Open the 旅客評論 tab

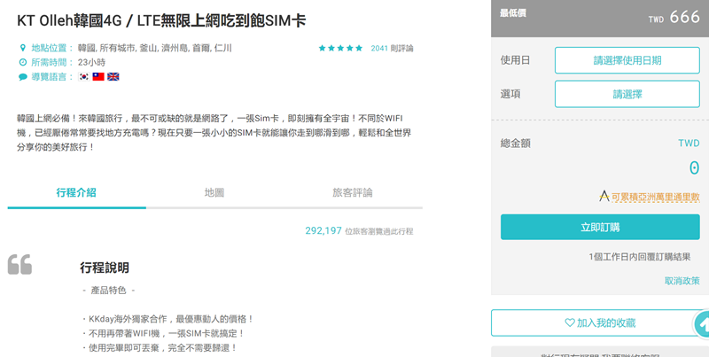352,192
